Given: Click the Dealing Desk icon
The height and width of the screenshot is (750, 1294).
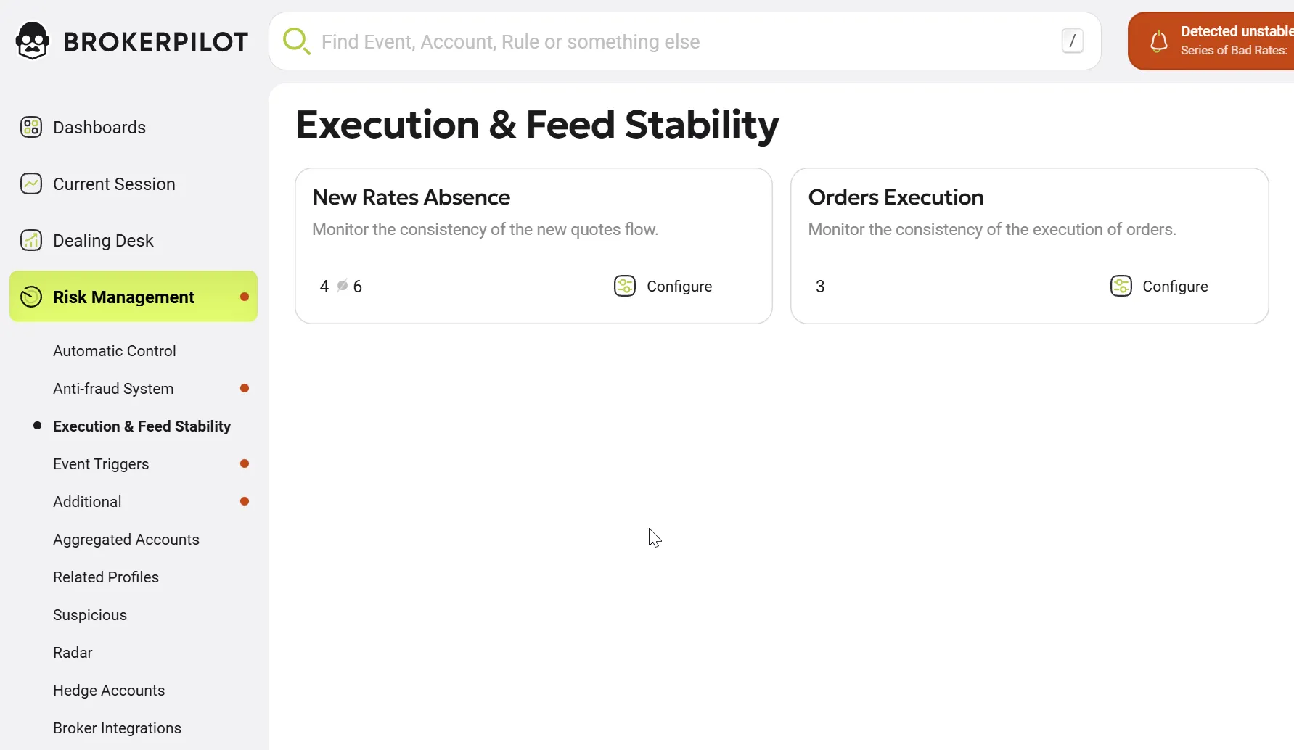Looking at the screenshot, I should pyautogui.click(x=31, y=240).
